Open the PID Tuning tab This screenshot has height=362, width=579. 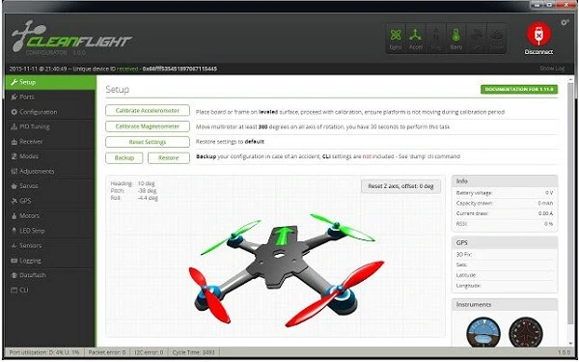[50, 126]
